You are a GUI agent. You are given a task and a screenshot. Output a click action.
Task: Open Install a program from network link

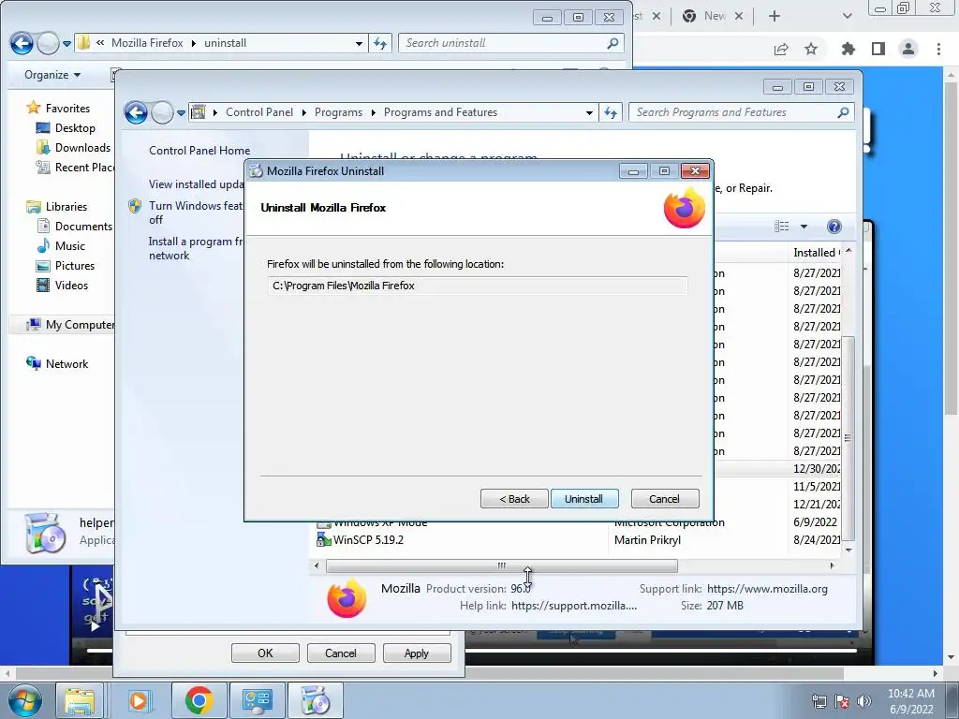tap(196, 248)
